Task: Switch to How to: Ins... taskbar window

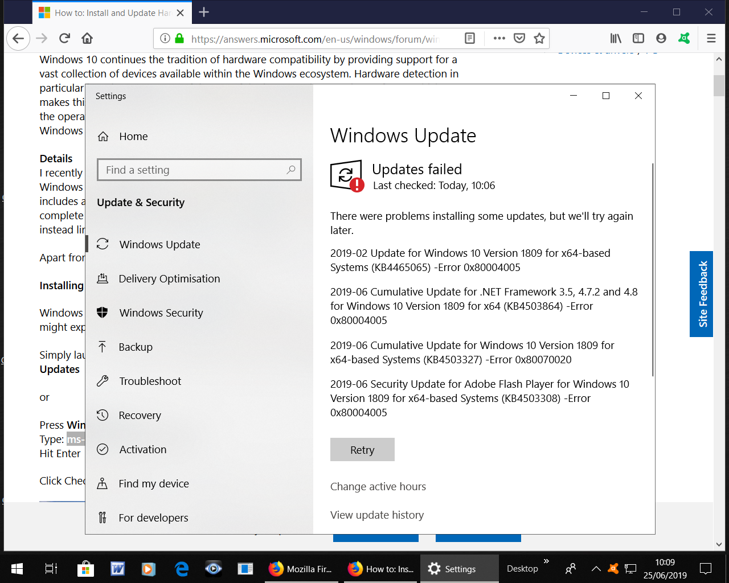Action: (x=380, y=569)
